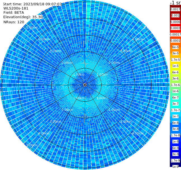
Task: Select the 0.001 colorbar tick label
Action: pyautogui.click(x=175, y=15)
